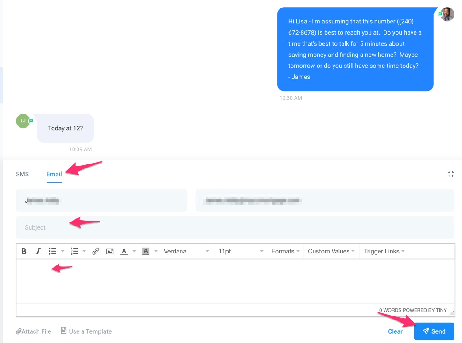Open text color picker dropdown arrow
The width and height of the screenshot is (462, 343).
click(x=134, y=251)
